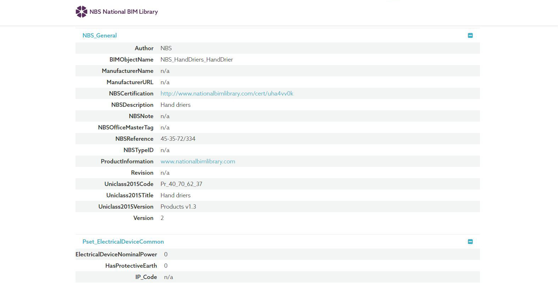Open the NBSCertification cert URL link
Viewport: 558px width, 285px height.
(x=227, y=93)
